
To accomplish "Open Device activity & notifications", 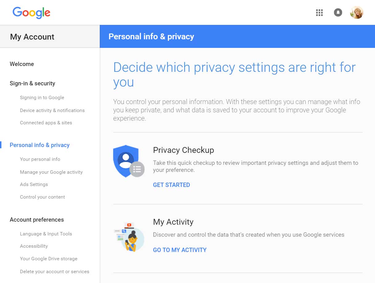I will pyautogui.click(x=52, y=110).
